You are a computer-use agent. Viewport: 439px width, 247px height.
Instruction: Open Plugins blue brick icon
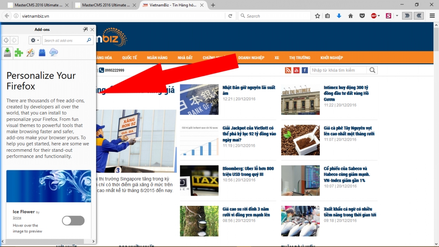[42, 52]
